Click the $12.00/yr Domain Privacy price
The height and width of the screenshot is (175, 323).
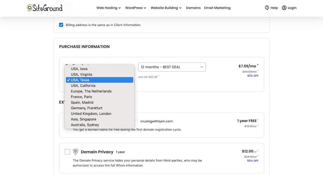(250, 151)
